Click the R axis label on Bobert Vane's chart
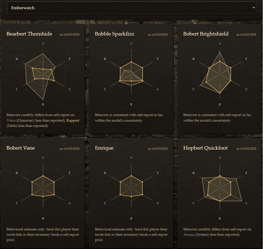The width and height of the screenshot is (263, 249). [43, 218]
